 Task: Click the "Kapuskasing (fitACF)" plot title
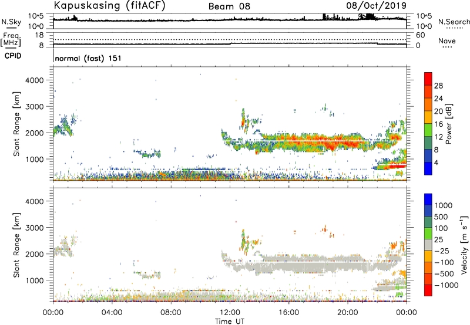coord(109,5)
